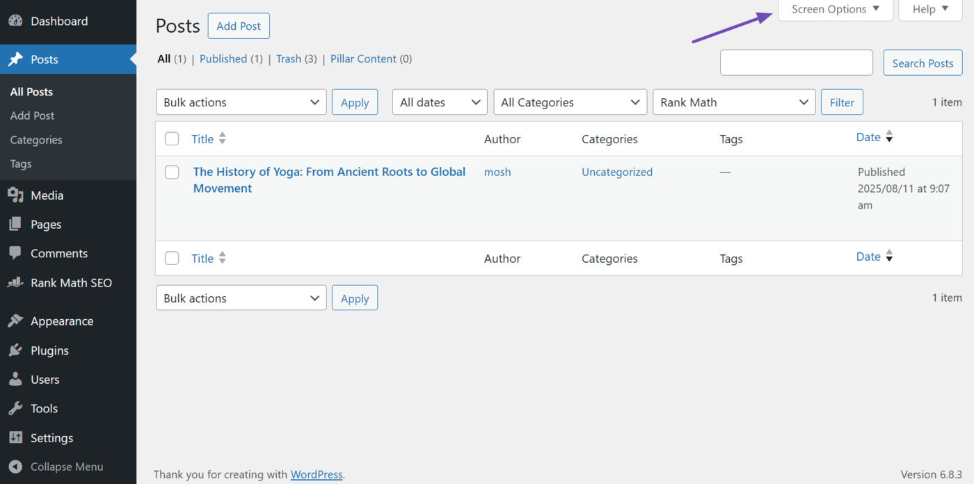Open Appearance with the brush icon
This screenshot has height=484, width=974.
[x=15, y=321]
